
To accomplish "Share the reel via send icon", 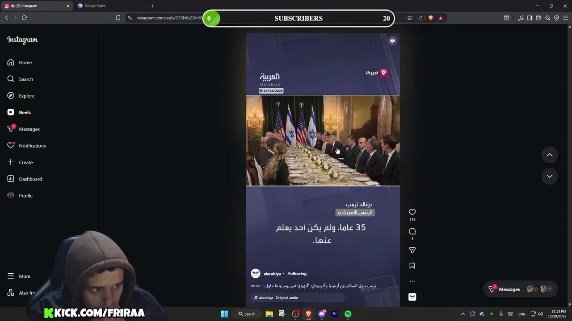I will [412, 250].
